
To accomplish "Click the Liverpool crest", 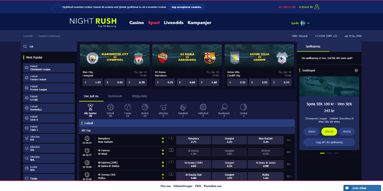I will point(138,58).
